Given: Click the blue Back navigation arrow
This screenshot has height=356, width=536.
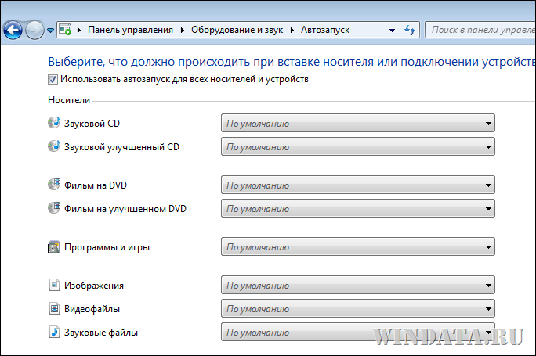Looking at the screenshot, I should tap(13, 30).
